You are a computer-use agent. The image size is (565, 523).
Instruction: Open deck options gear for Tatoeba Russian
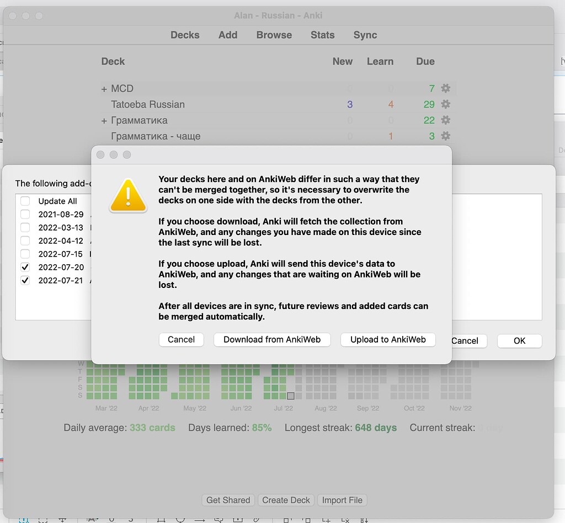coord(445,104)
